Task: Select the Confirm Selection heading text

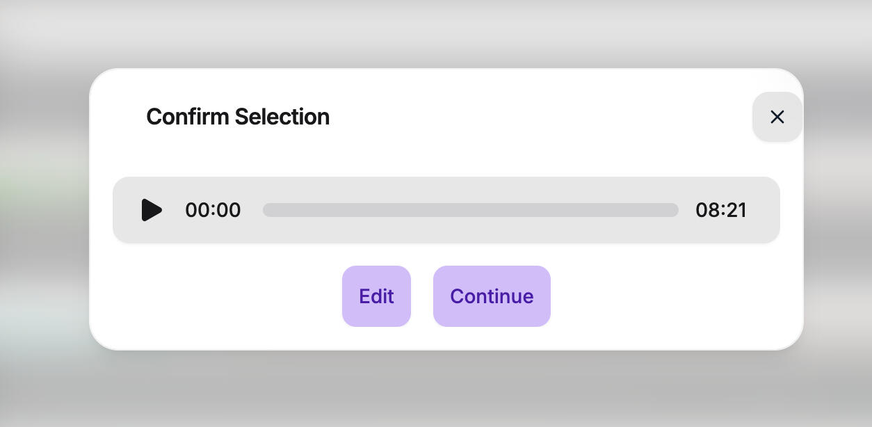Action: 238,117
